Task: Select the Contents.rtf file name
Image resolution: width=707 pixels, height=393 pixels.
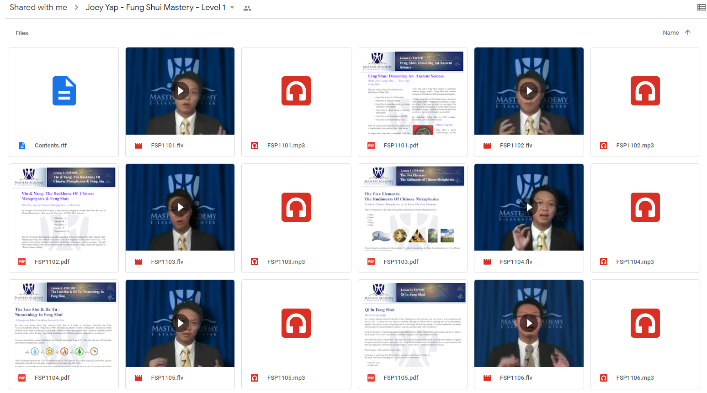Action: tap(51, 146)
